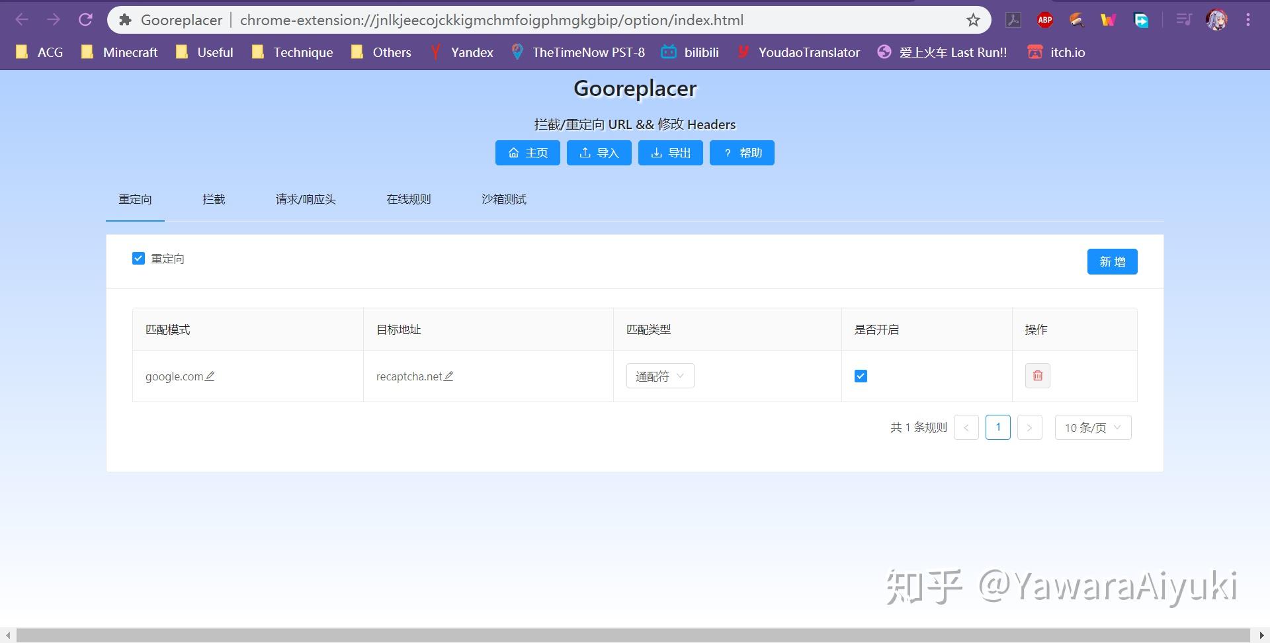Click the scrollbar right arrow
Screen dimensions: 1270x643
coord(1261,635)
